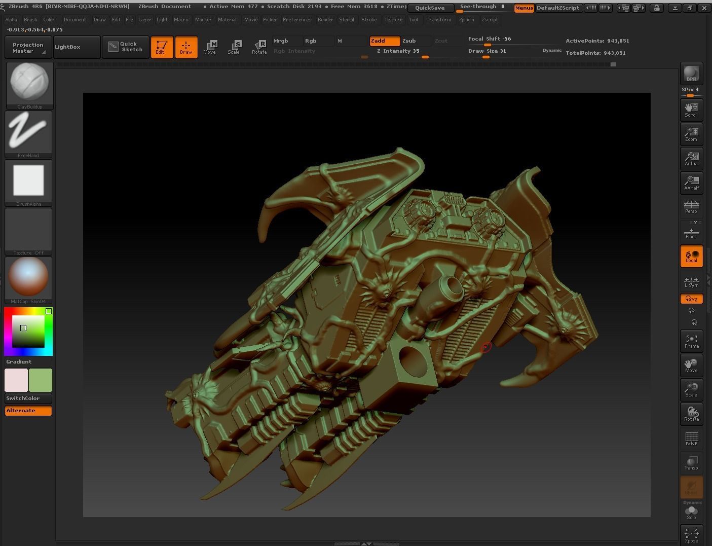Activate Draw mode button
712x546 pixels.
point(186,47)
